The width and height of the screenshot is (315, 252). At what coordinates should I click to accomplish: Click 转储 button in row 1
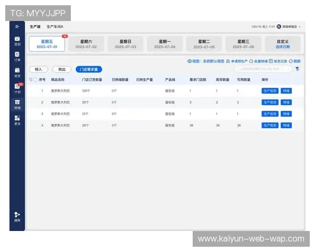pos(286,91)
